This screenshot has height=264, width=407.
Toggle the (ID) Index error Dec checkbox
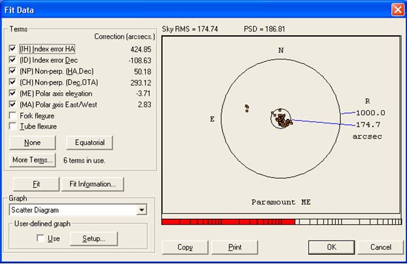point(13,60)
